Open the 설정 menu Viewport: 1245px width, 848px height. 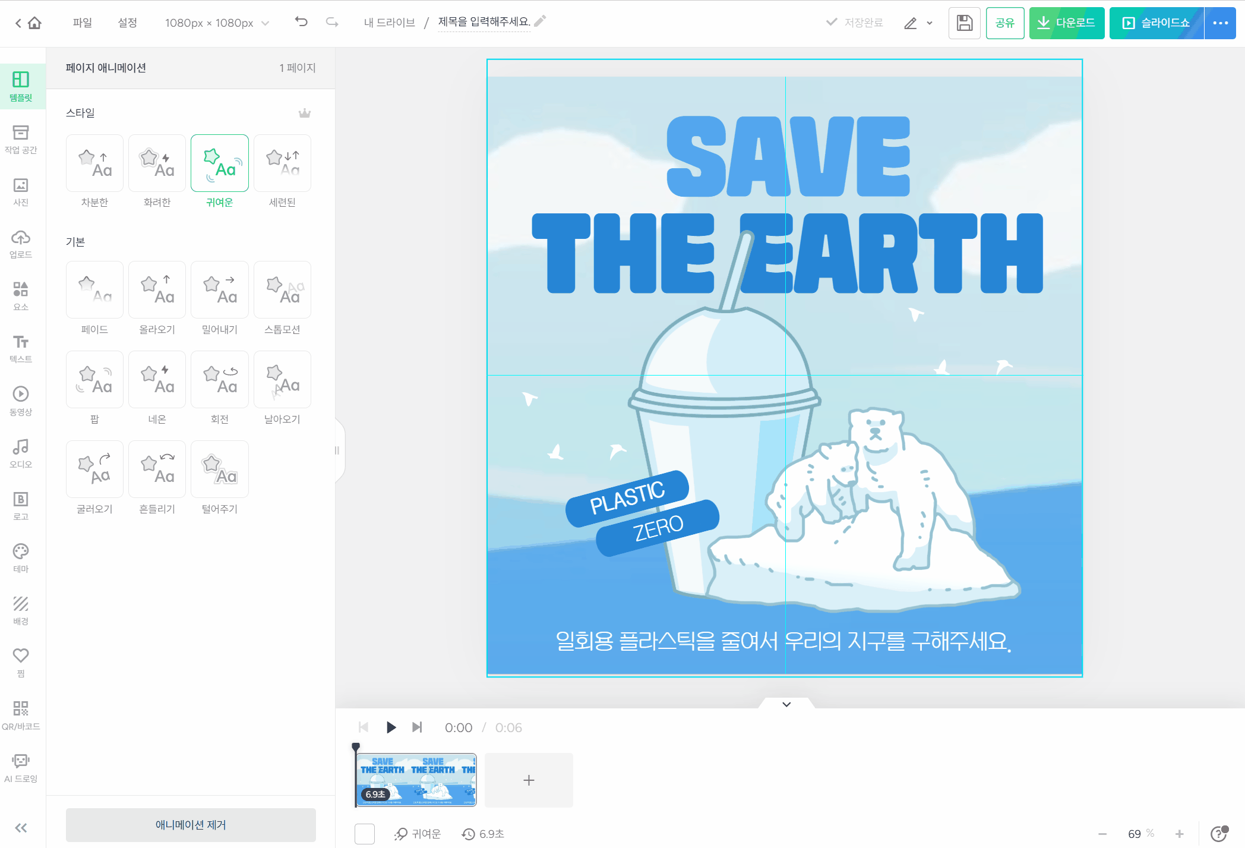(x=128, y=23)
